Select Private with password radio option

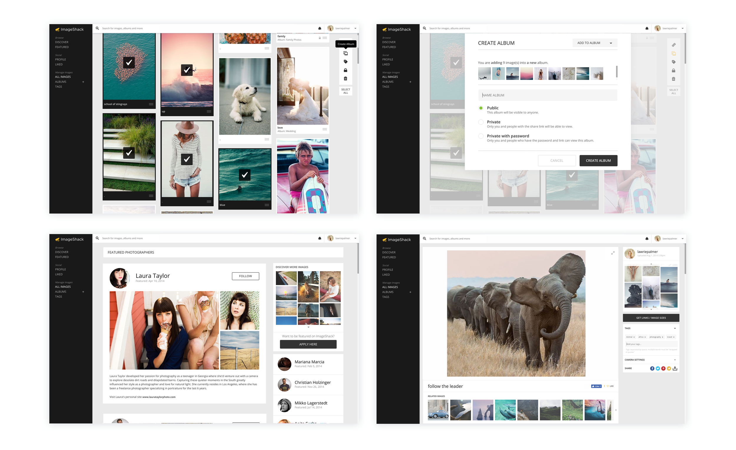[481, 136]
